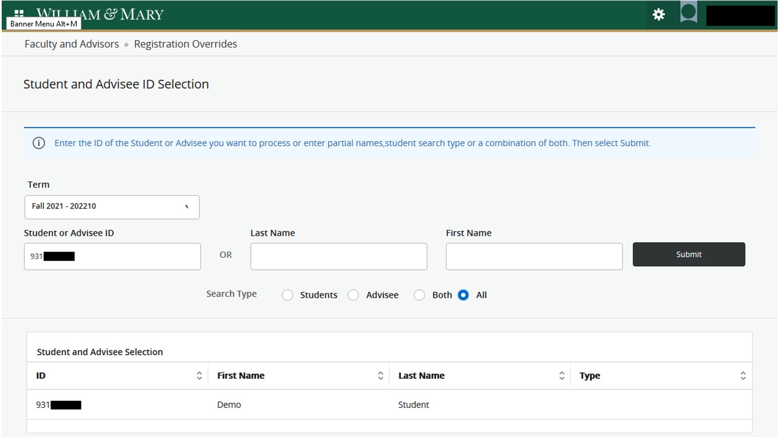The image size is (778, 440).
Task: Click the First Name input field
Action: 534,256
